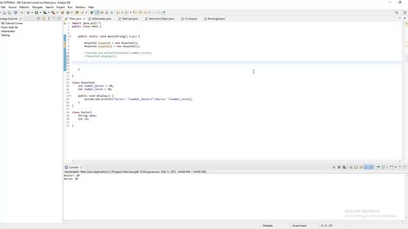Open the Refactor menu
The width and height of the screenshot is (408, 229).
coord(24,7)
